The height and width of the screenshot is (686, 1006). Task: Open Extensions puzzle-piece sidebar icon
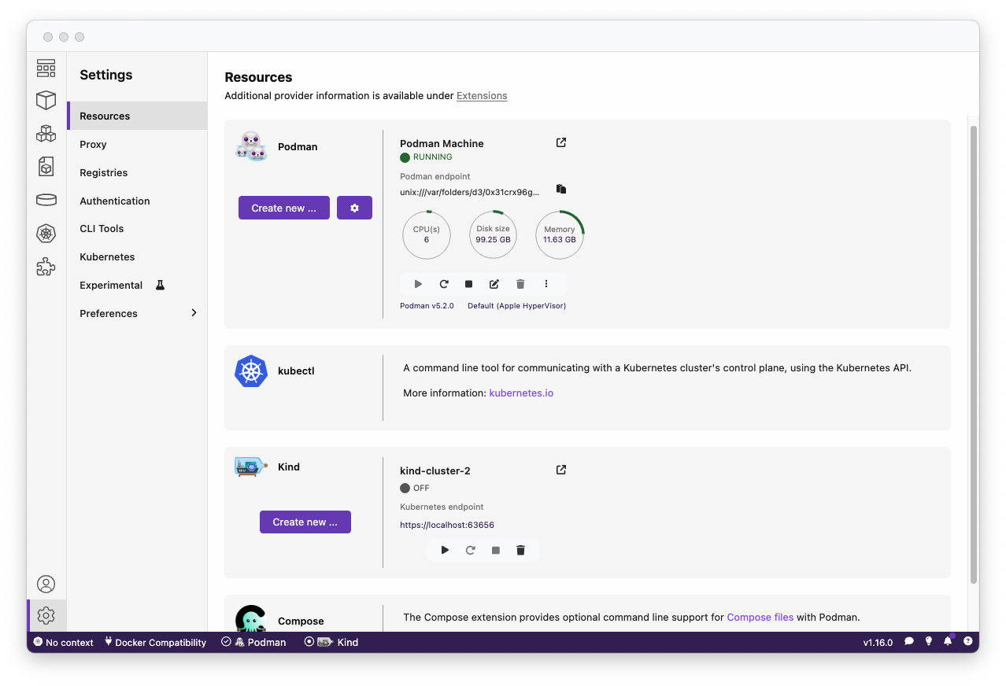(x=46, y=267)
